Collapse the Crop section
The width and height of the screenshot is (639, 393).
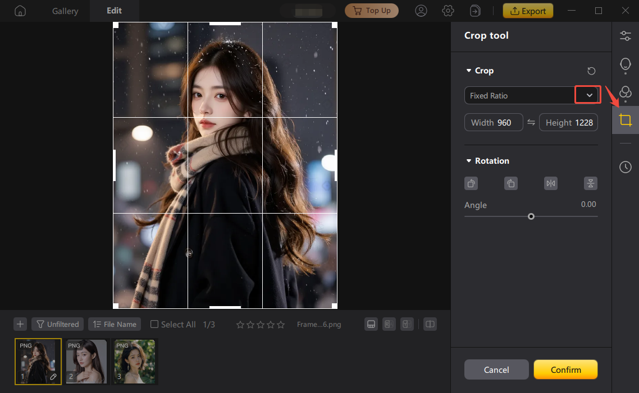pos(469,71)
